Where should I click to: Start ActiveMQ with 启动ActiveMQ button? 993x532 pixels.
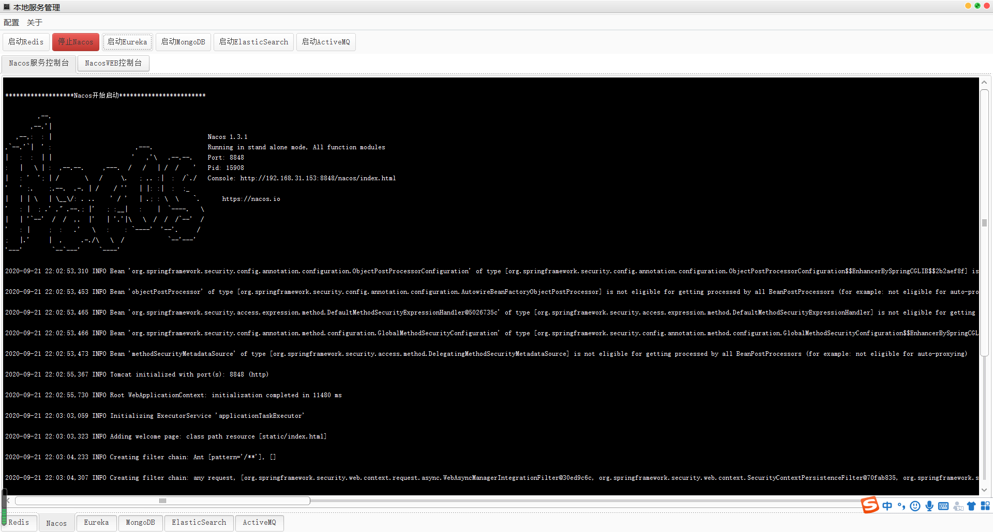(x=326, y=42)
